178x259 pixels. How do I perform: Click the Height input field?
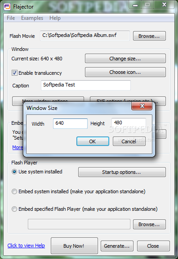[x=129, y=123]
